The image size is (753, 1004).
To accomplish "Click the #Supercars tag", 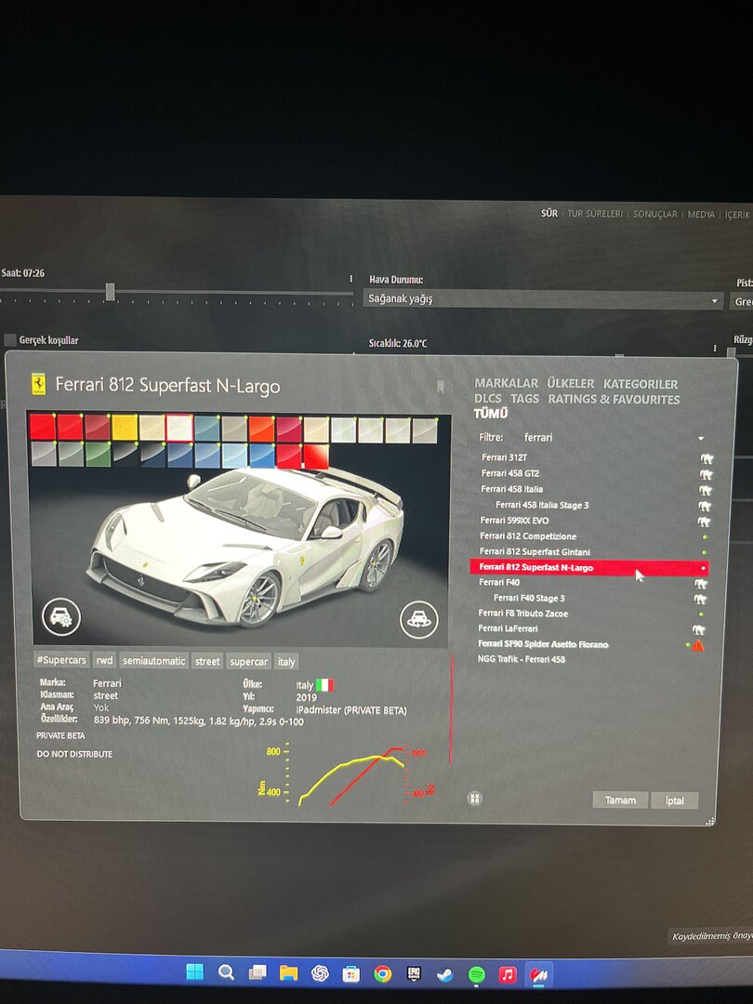I will click(61, 660).
